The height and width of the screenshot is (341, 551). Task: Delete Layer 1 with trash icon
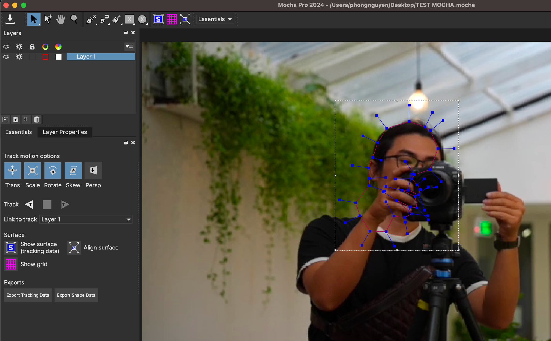(37, 119)
